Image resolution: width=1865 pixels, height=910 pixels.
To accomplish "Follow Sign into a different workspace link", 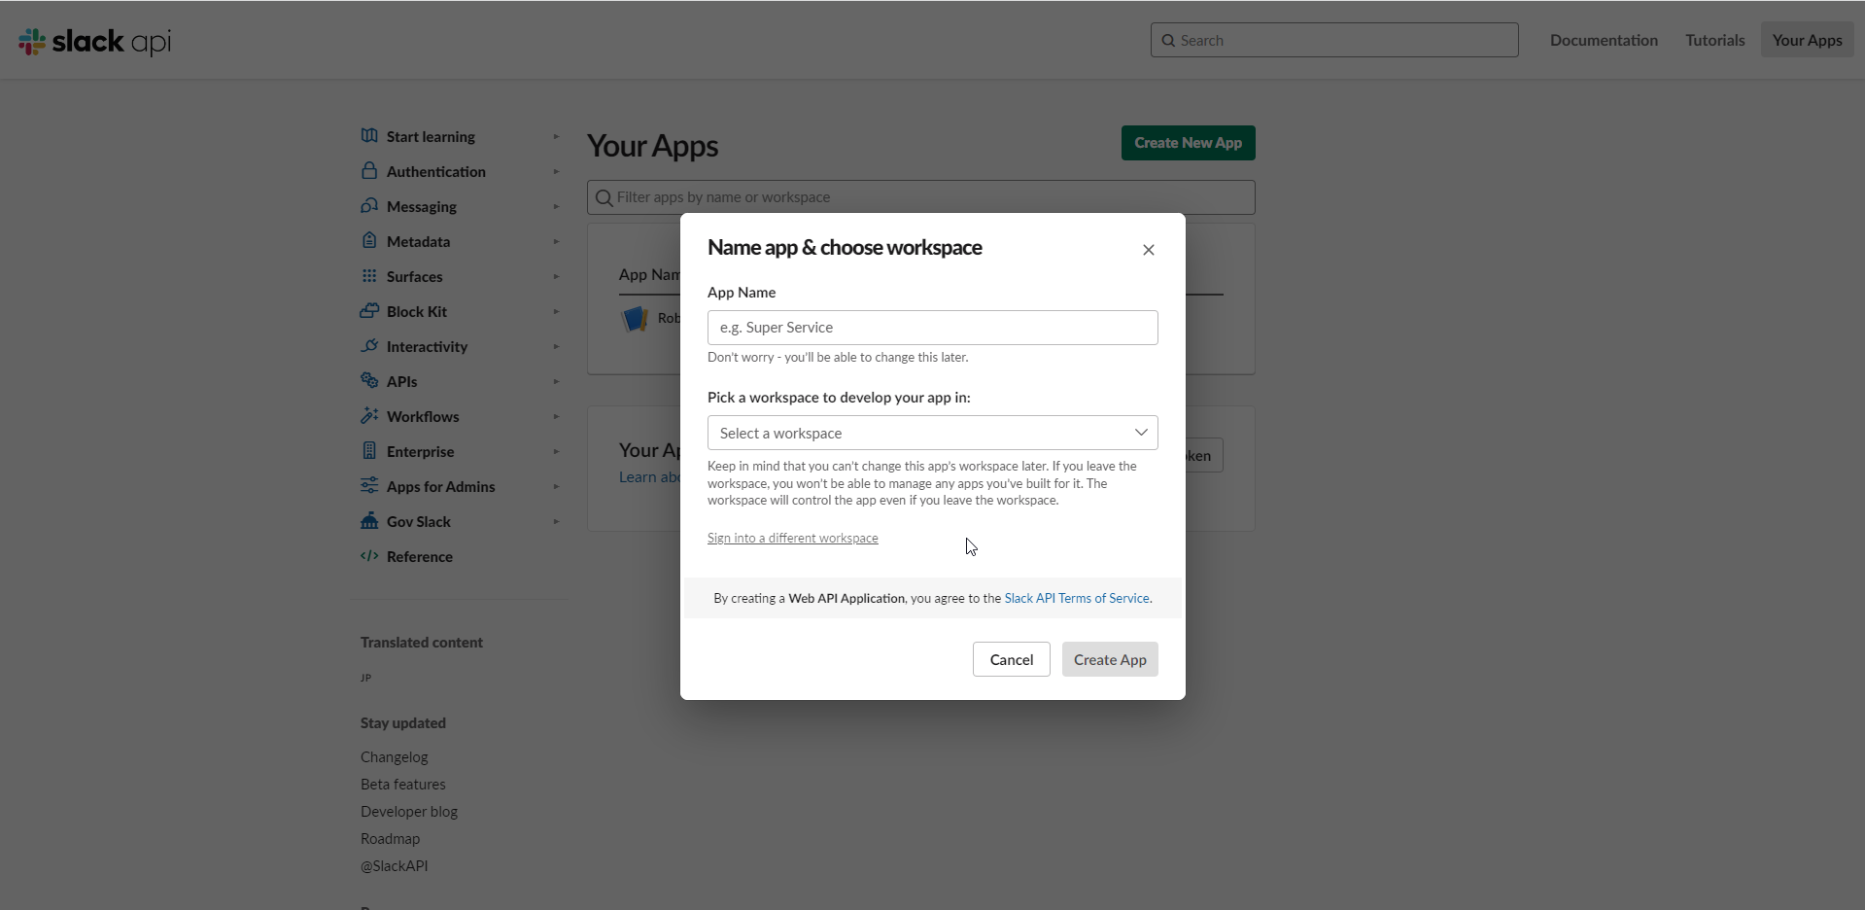I will [792, 538].
